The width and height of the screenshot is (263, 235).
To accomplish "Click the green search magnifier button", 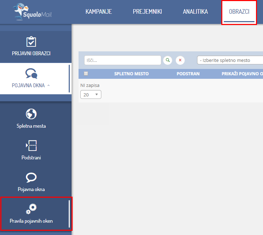I will pos(168,60).
